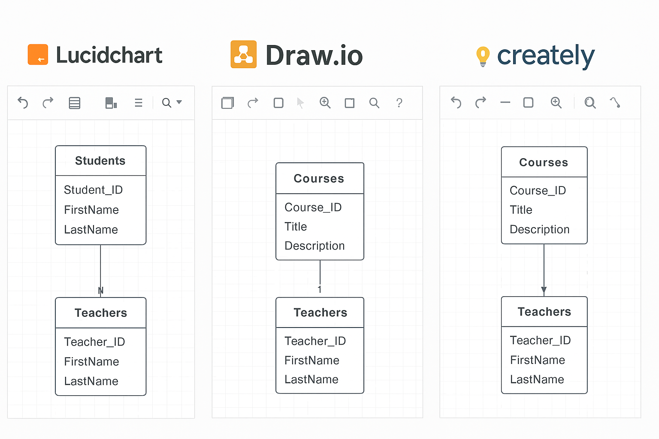
Task: Select the connector tool in Creately toolbar
Action: pyautogui.click(x=615, y=102)
